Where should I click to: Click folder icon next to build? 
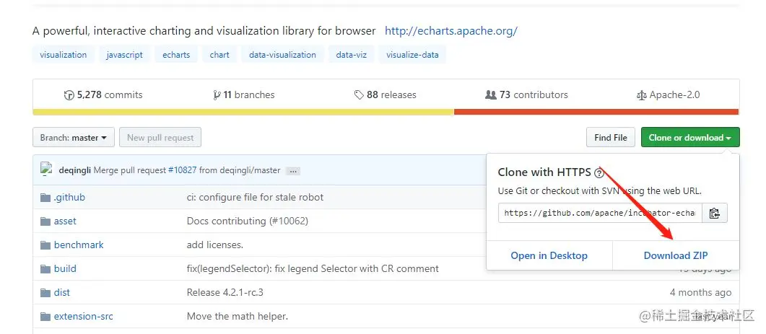point(45,269)
